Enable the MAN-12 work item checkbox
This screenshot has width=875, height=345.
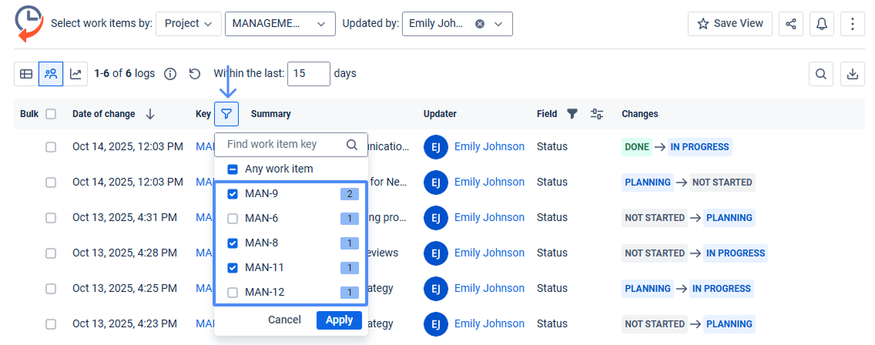(x=233, y=293)
